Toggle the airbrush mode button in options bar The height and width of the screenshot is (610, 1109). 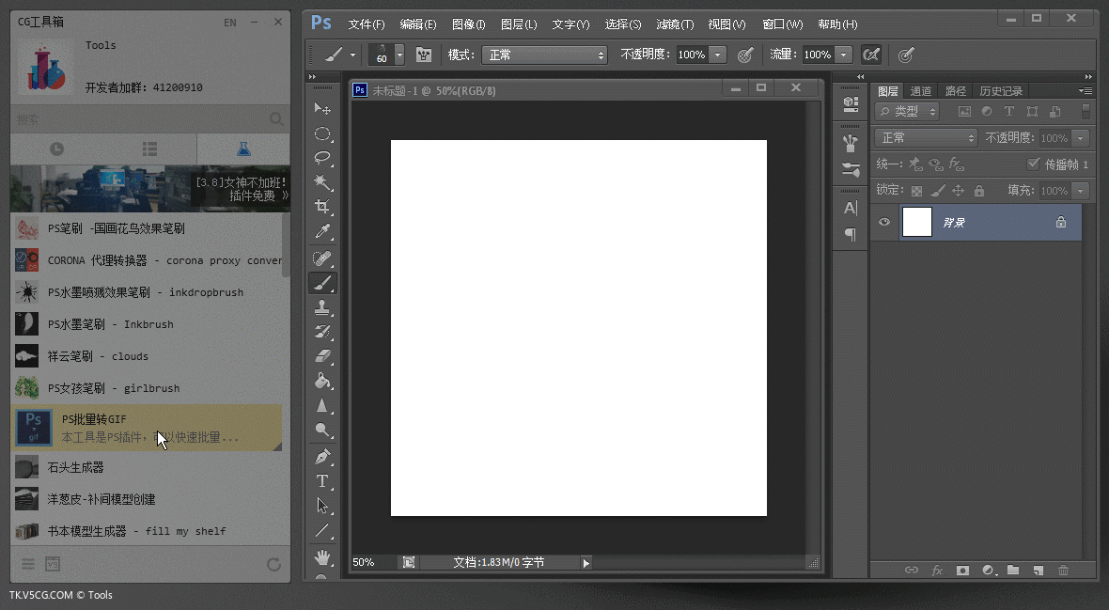[871, 55]
